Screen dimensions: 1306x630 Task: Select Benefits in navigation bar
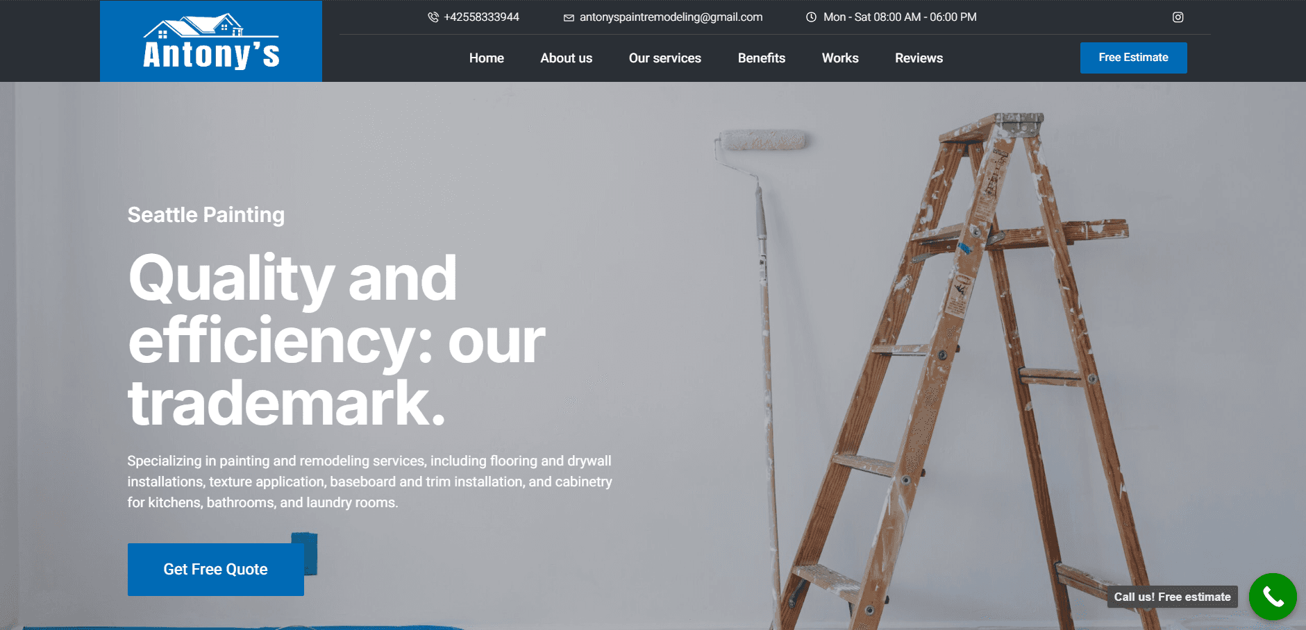pyautogui.click(x=762, y=58)
